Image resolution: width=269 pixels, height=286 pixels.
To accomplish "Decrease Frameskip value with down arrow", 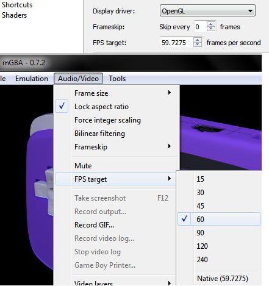I will coord(211,29).
